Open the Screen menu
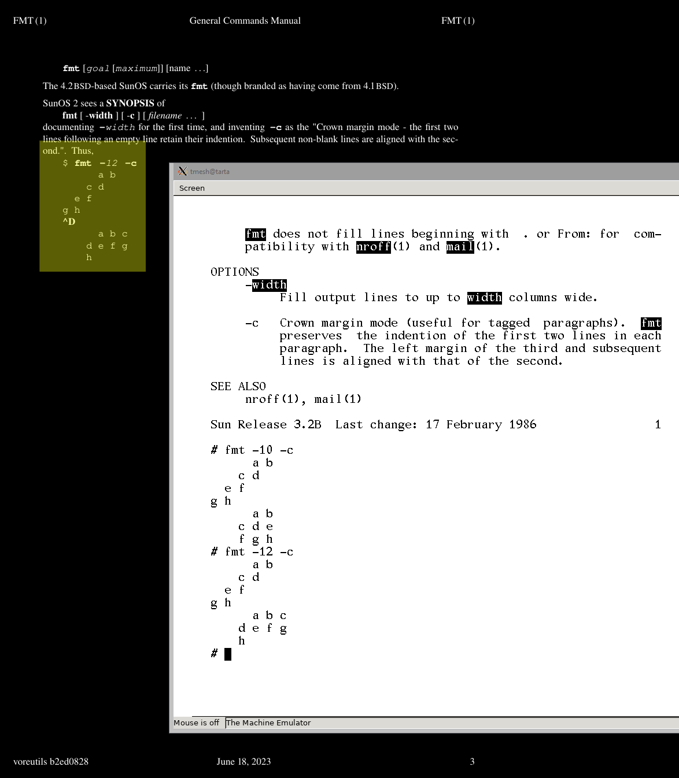 pyautogui.click(x=191, y=188)
